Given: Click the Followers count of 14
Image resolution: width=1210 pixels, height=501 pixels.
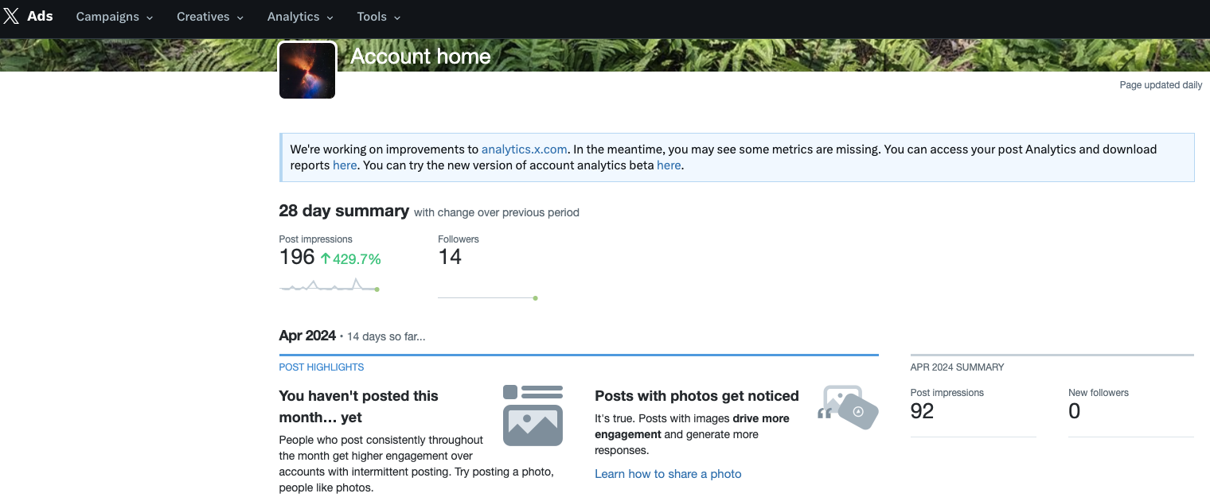Looking at the screenshot, I should tap(451, 256).
